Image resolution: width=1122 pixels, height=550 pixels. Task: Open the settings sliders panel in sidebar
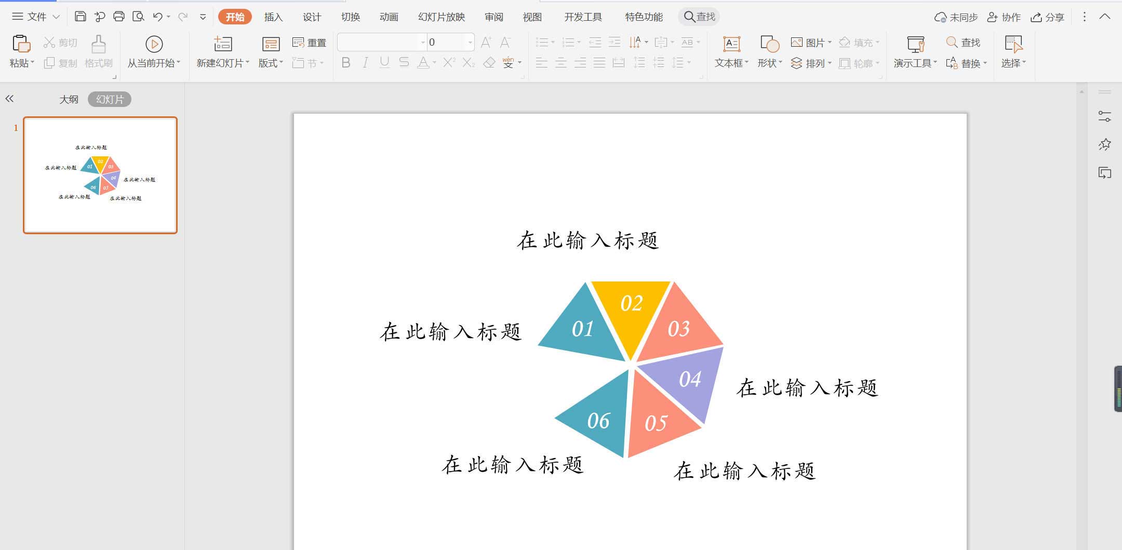tap(1105, 116)
